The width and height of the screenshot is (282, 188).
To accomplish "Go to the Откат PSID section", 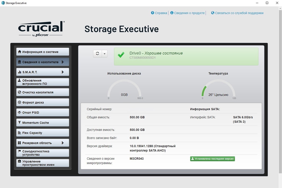I will coord(43,112).
